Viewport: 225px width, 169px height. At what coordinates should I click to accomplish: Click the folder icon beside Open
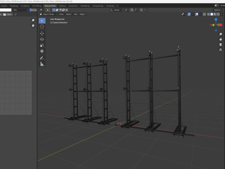5,15
